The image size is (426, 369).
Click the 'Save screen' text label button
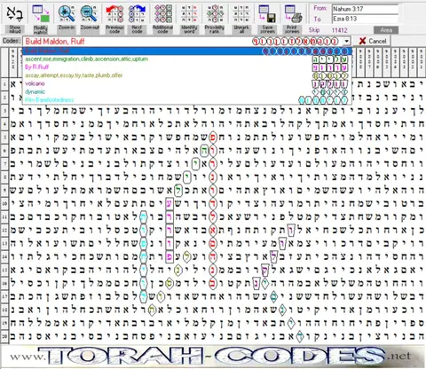pos(267,29)
